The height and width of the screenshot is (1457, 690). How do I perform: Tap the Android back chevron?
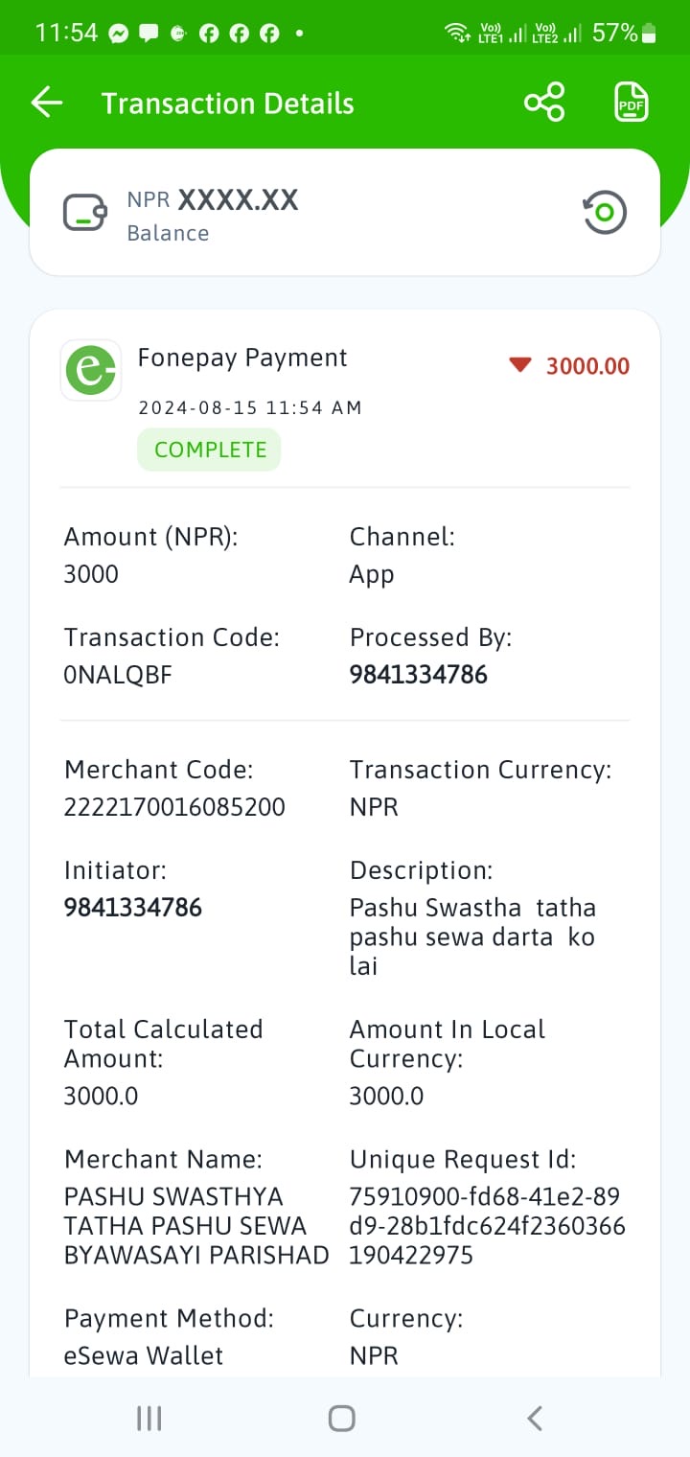click(535, 1419)
